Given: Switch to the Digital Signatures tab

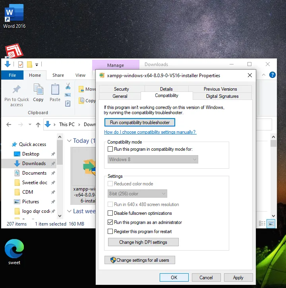Looking at the screenshot, I should [222, 96].
